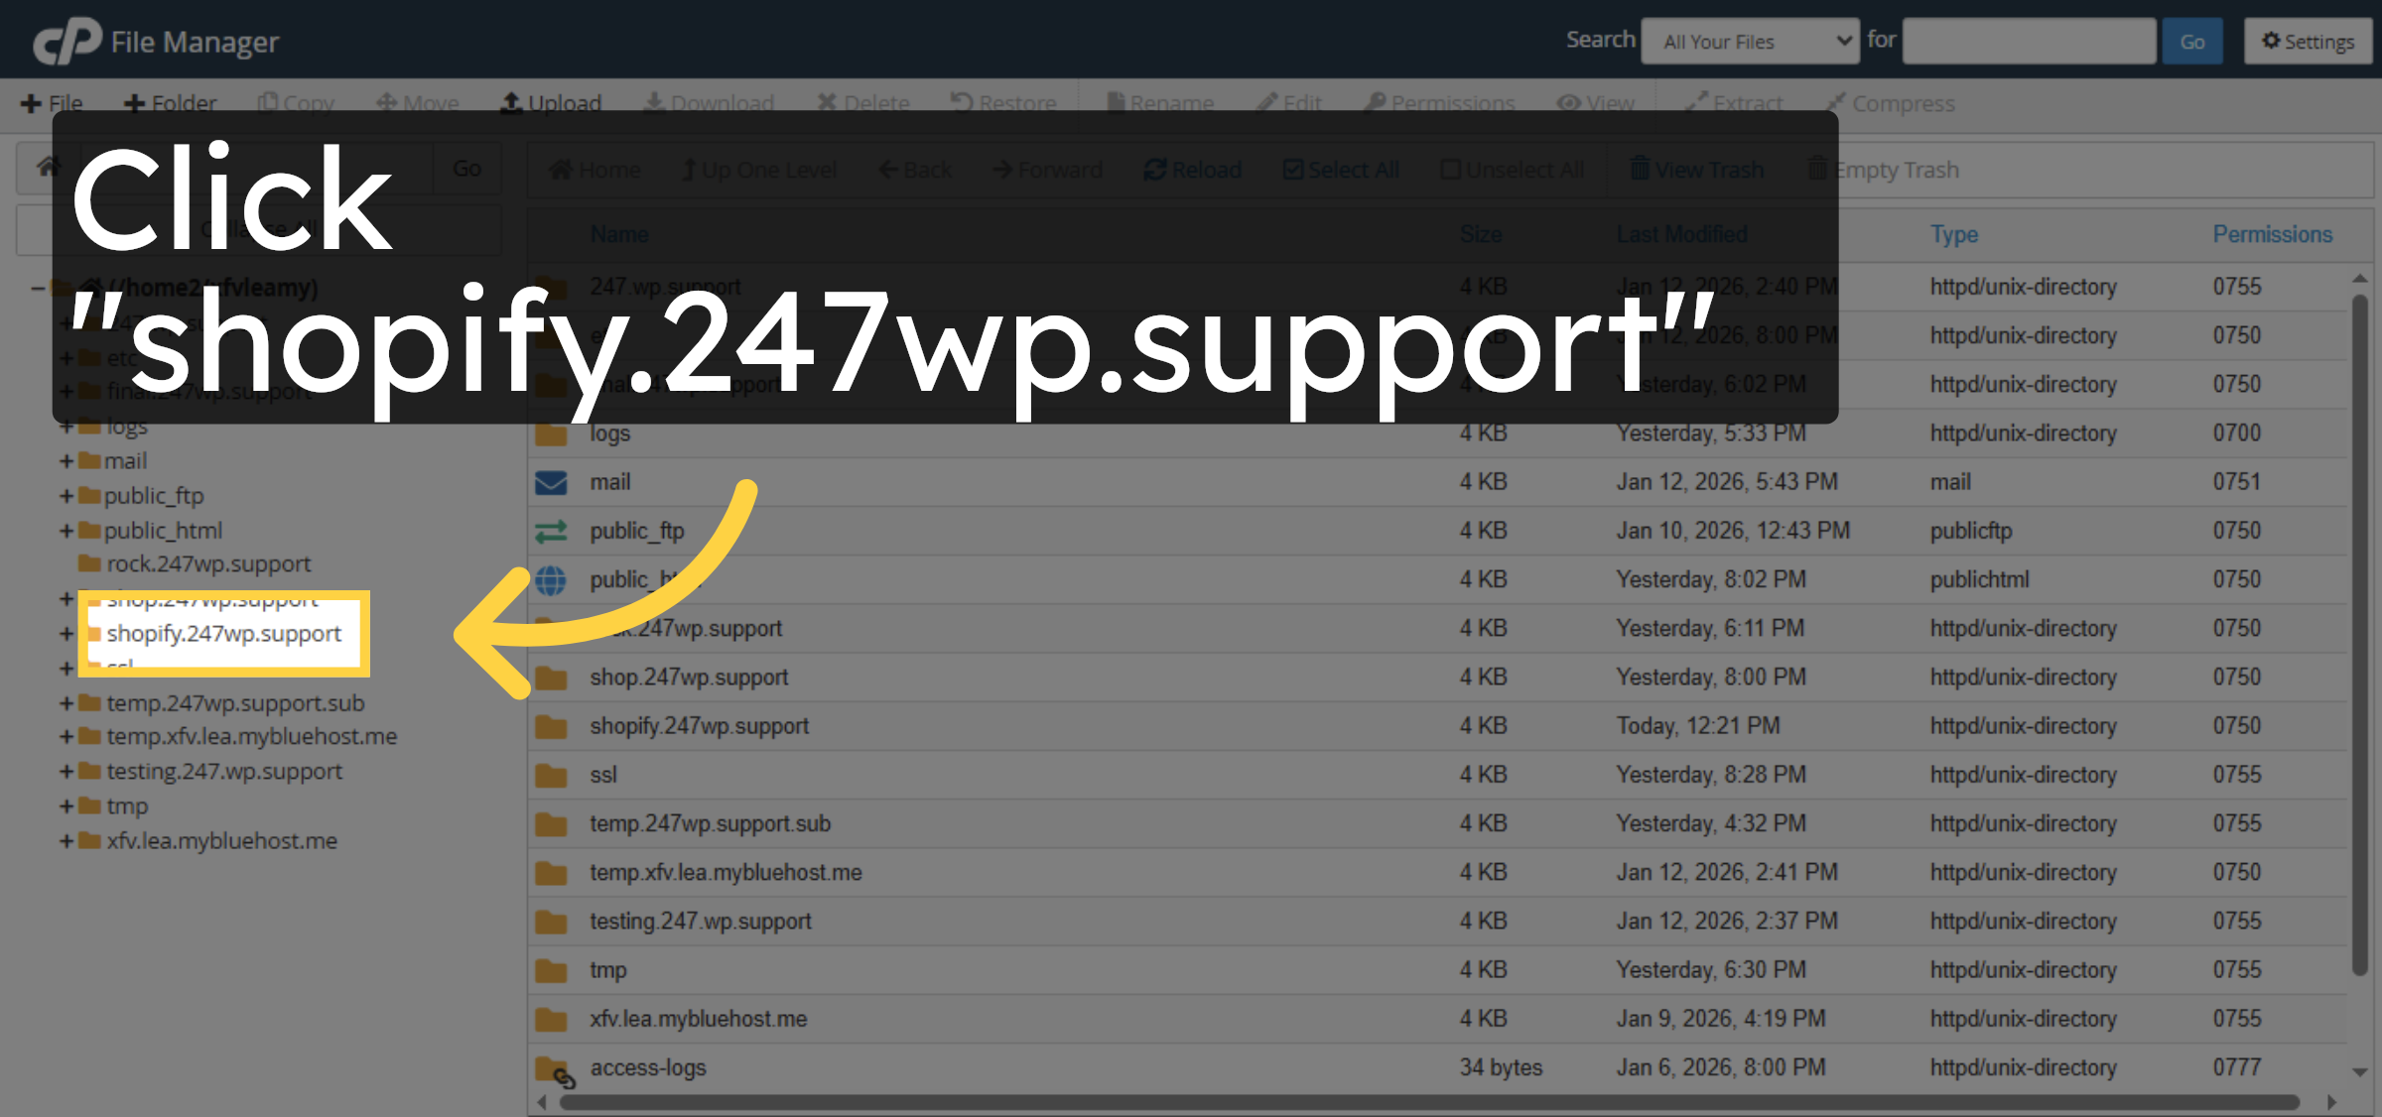Click the Copy icon
This screenshot has width=2382, height=1117.
[295, 102]
